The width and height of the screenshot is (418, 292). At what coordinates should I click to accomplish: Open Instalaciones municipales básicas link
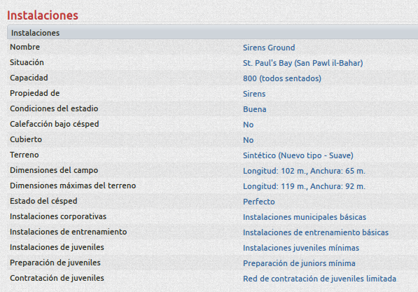[x=305, y=217]
